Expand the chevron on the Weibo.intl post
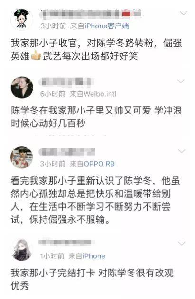Image resolution: width=195 pixels, height=299 pixels. click(x=181, y=81)
